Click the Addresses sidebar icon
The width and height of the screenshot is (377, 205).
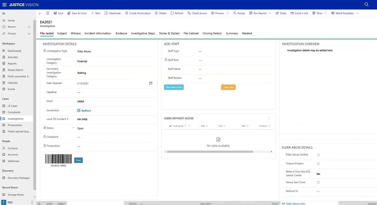pos(4,161)
